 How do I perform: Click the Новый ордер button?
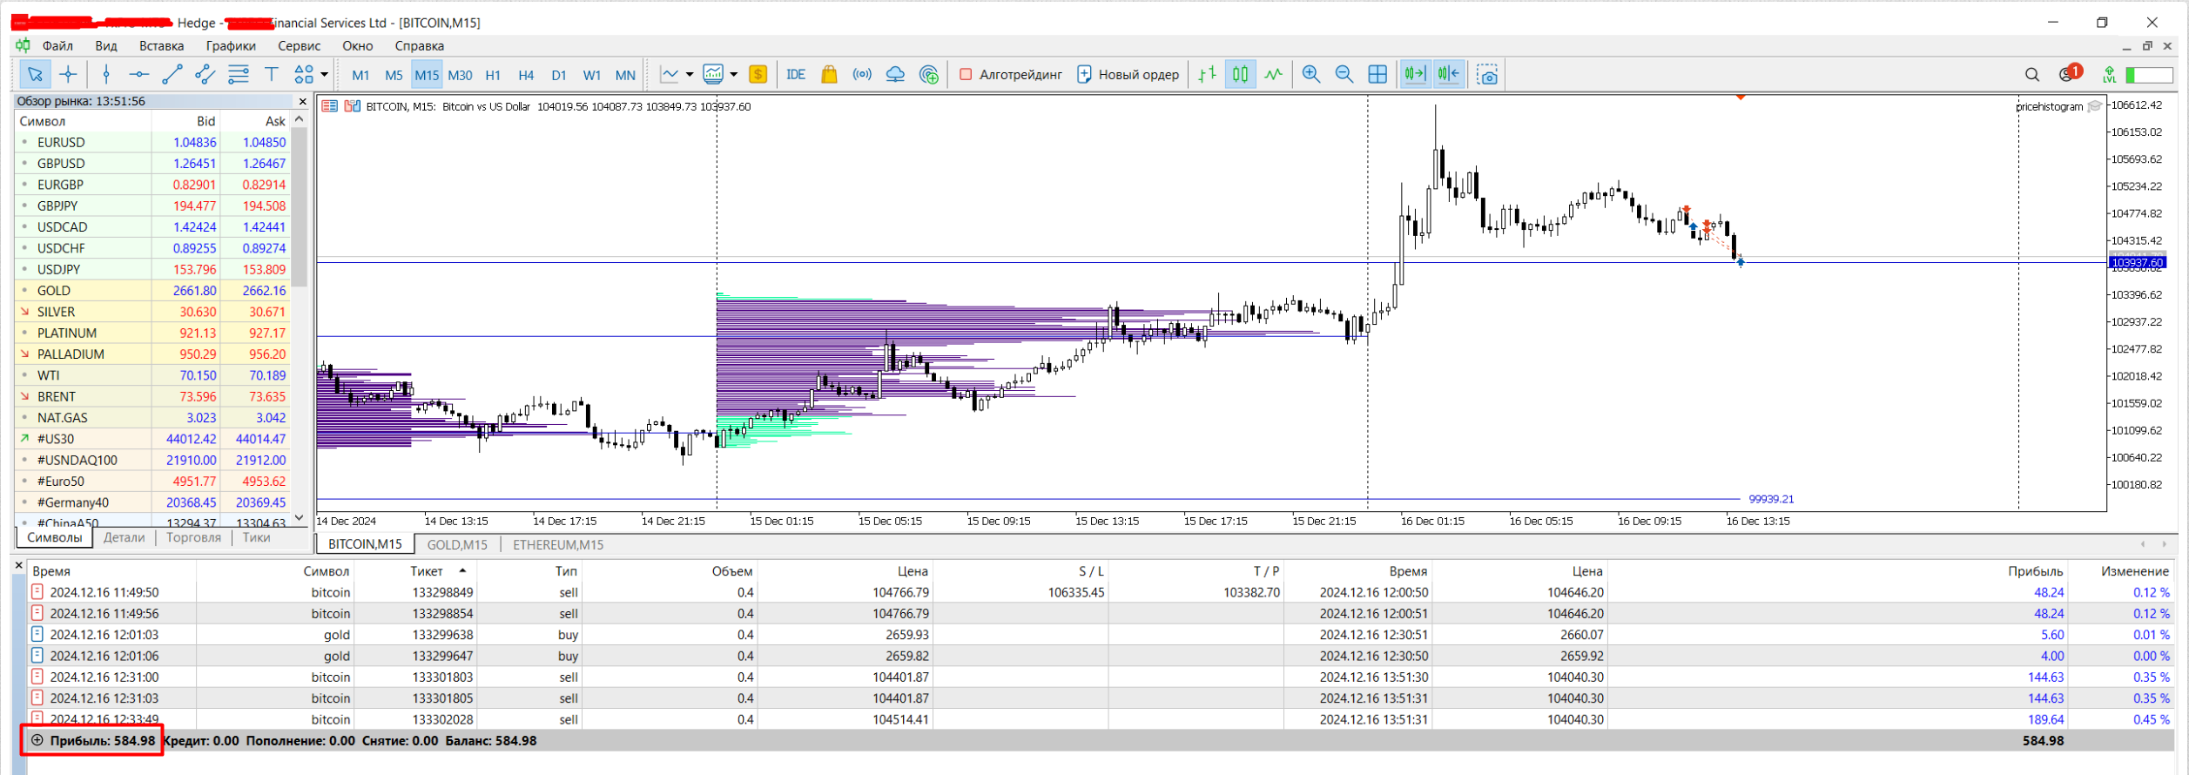click(1128, 75)
